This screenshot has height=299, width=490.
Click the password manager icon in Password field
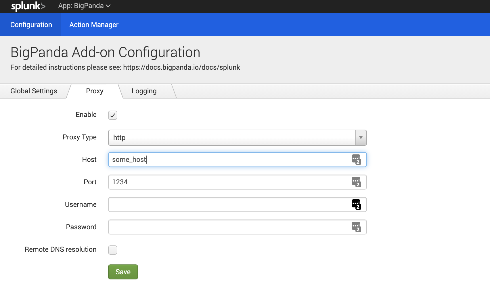click(356, 227)
